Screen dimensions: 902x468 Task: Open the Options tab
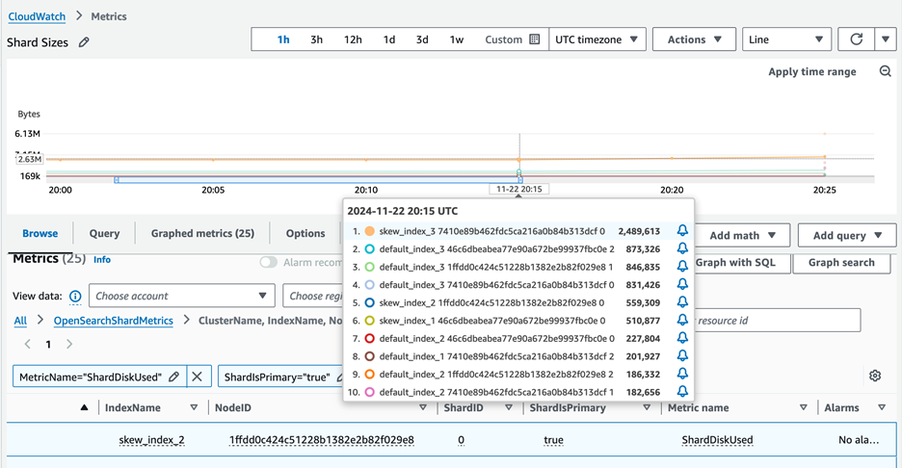[305, 233]
